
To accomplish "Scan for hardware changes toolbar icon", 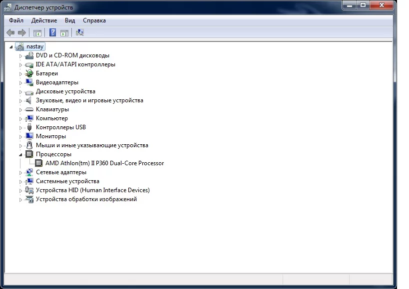I will point(79,32).
